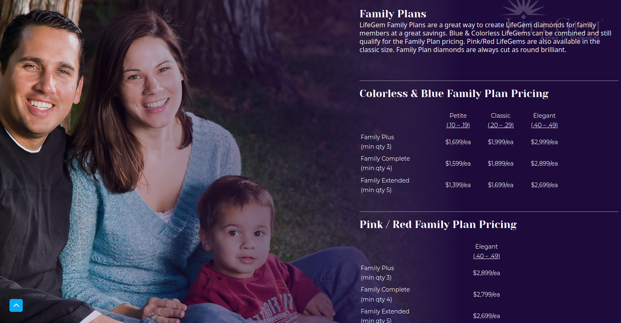Select the Classic Family Plus $1,999/ea price
621x323 pixels.
[x=500, y=142]
